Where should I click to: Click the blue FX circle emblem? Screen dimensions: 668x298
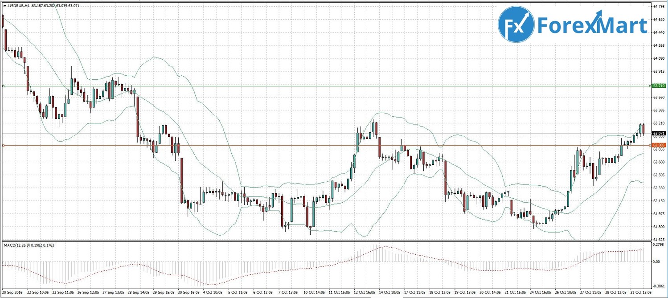(516, 25)
